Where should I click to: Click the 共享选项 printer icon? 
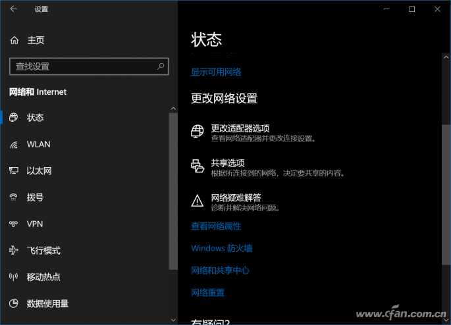(198, 166)
